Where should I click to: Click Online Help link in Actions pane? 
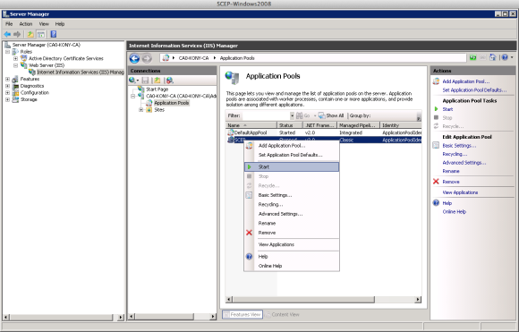click(455, 211)
